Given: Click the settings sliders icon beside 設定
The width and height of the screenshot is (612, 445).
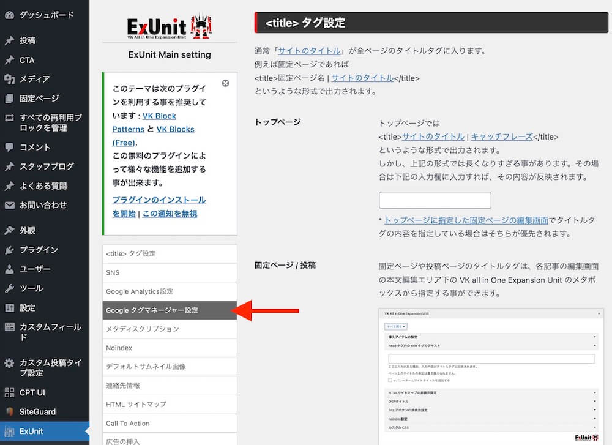Looking at the screenshot, I should pyautogui.click(x=9, y=308).
